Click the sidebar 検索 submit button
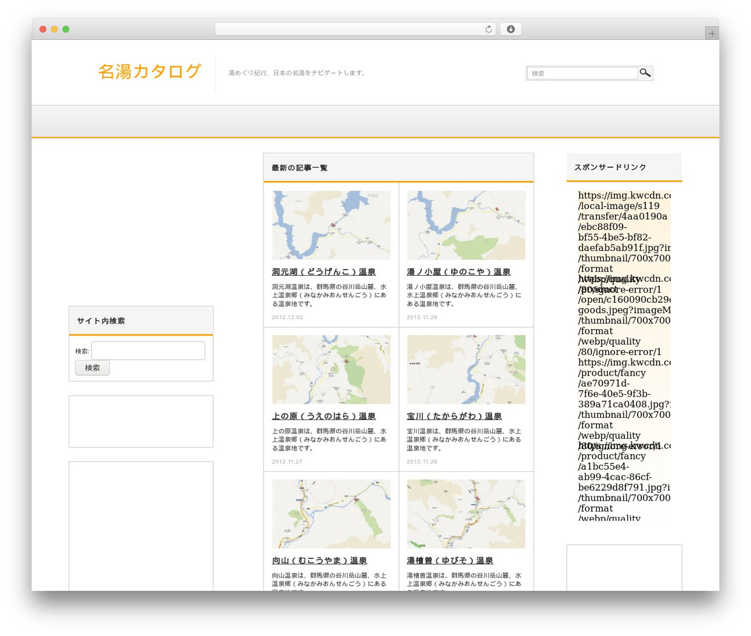Viewport: 751px width, 636px height. 92,368
